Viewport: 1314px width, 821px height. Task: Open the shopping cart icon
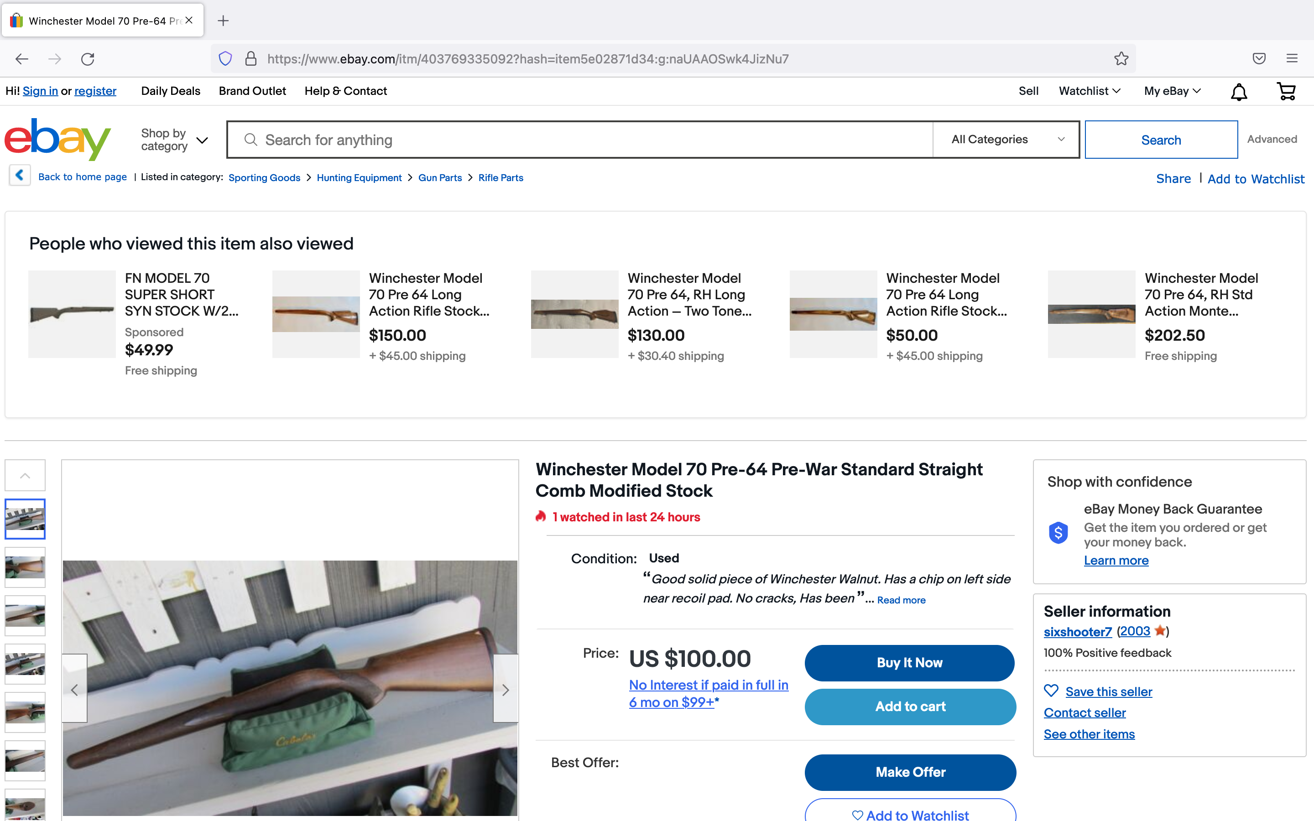(x=1286, y=91)
